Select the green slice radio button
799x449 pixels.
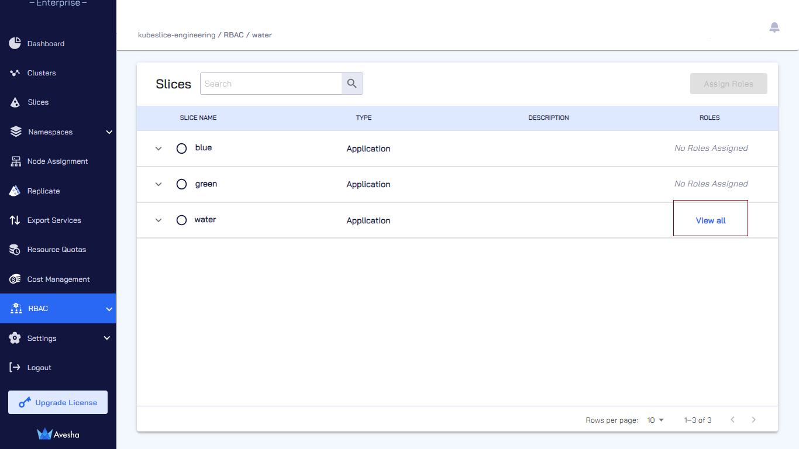(x=181, y=184)
